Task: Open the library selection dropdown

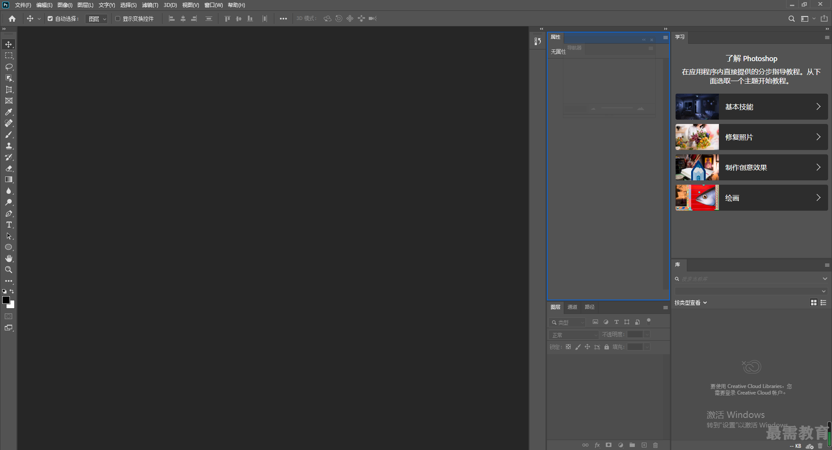Action: coord(751,291)
